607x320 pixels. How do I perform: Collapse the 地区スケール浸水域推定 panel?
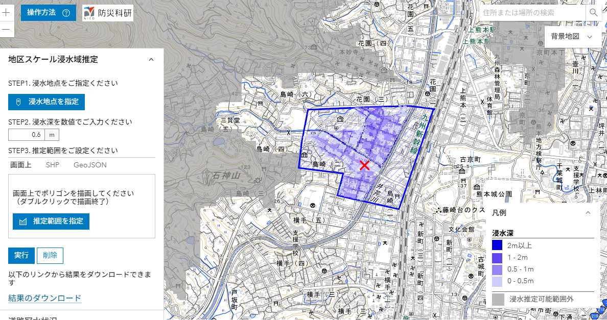(151, 60)
